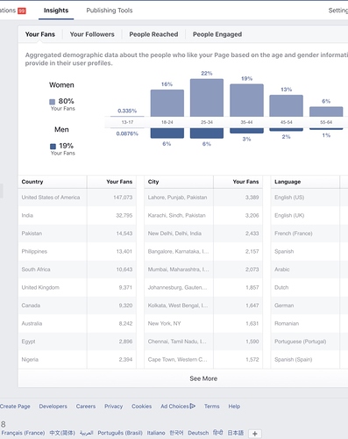Select the Australia country row
This screenshot has height=439, width=348.
pyautogui.click(x=77, y=323)
